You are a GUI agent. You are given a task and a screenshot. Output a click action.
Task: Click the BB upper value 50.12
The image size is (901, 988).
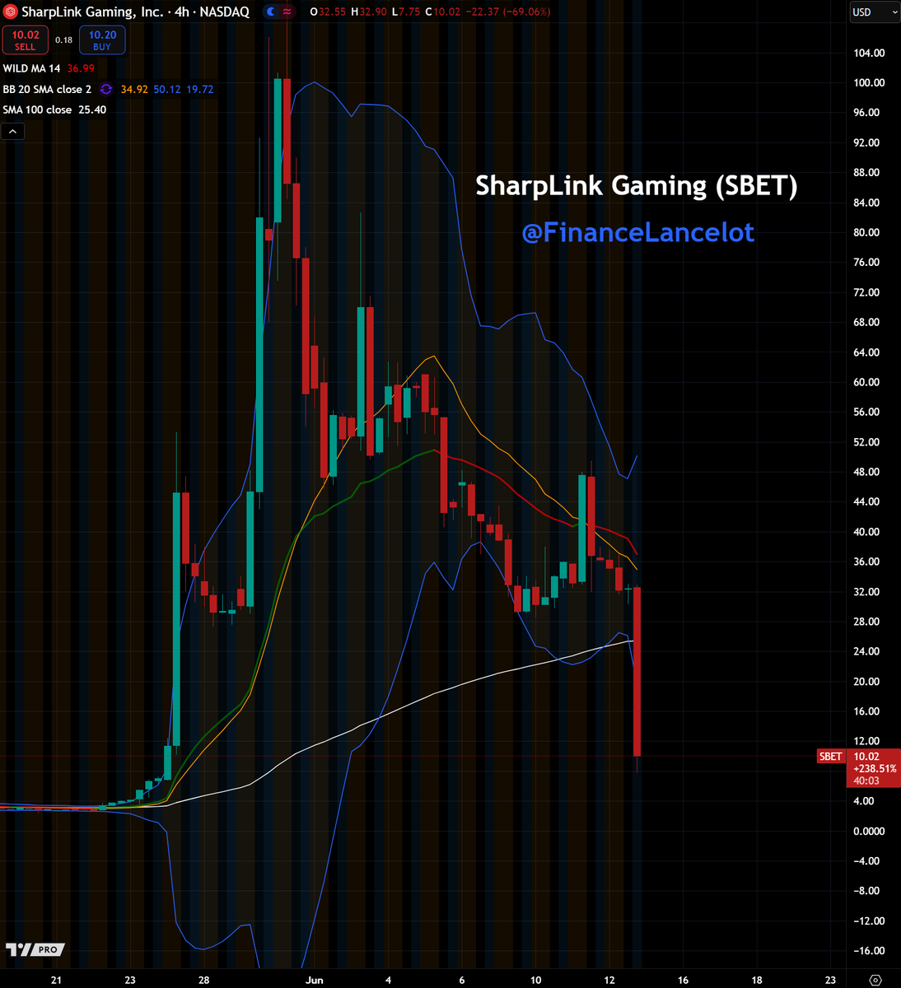click(x=167, y=89)
